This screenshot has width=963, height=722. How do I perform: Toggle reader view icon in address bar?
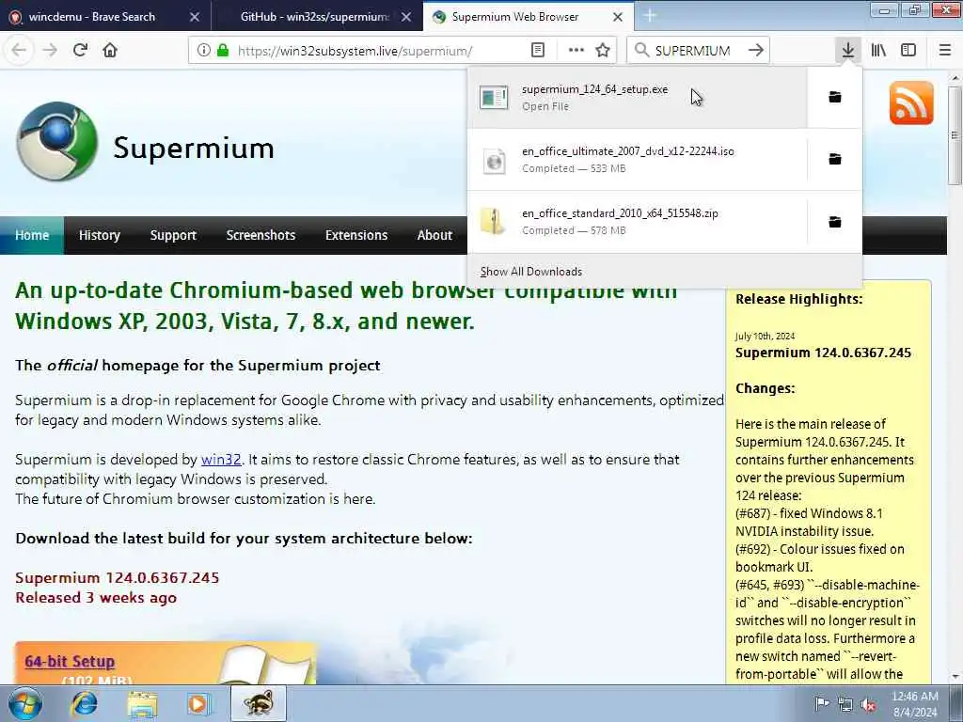tap(537, 51)
